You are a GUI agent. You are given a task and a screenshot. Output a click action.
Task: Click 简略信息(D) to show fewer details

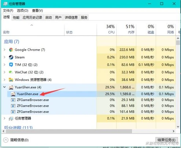(19, 140)
